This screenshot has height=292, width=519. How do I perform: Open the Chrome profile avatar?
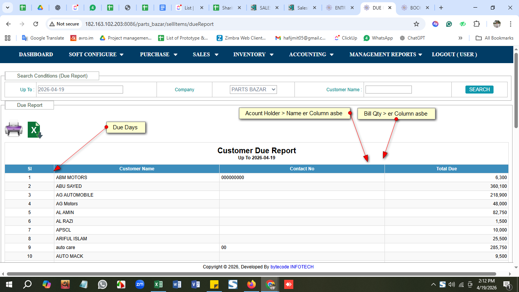pyautogui.click(x=497, y=24)
